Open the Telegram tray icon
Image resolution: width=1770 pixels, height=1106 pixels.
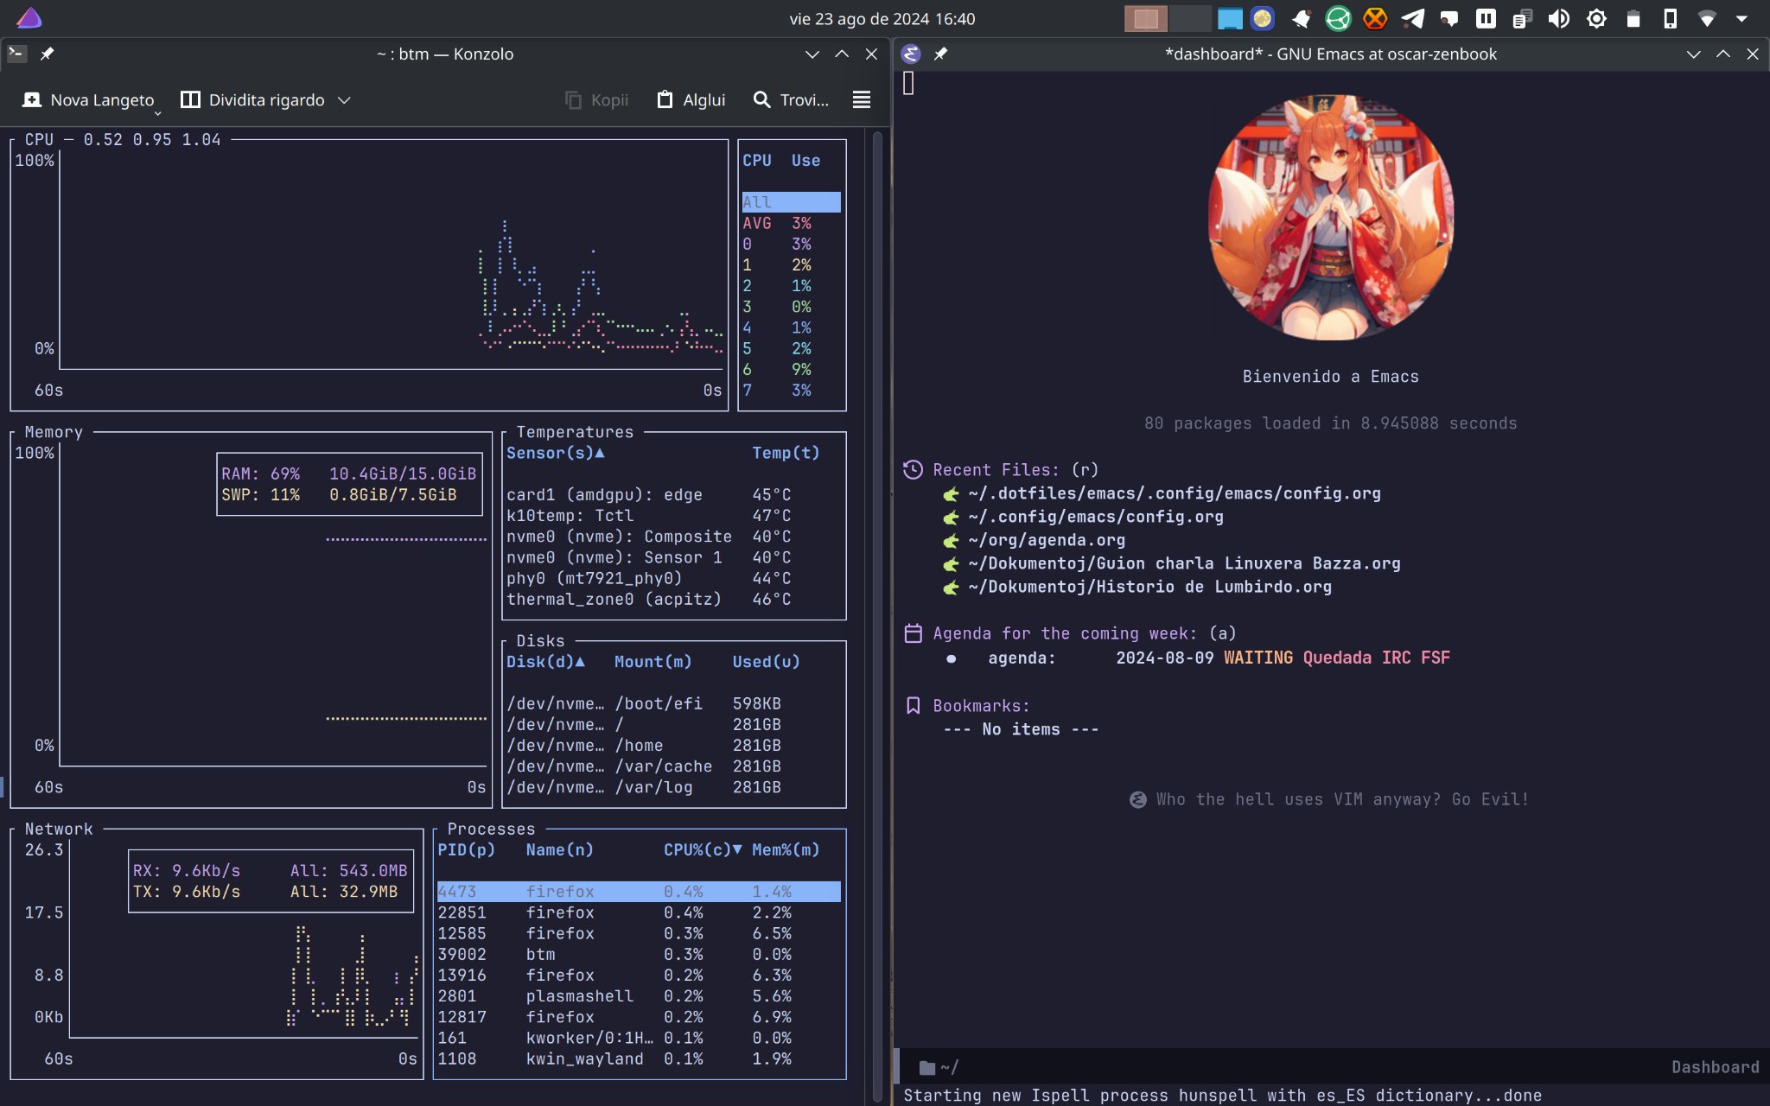coord(1412,18)
